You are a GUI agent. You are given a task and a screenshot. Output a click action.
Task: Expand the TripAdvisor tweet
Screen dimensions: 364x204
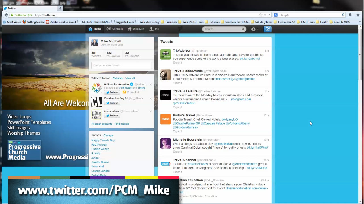[177, 63]
